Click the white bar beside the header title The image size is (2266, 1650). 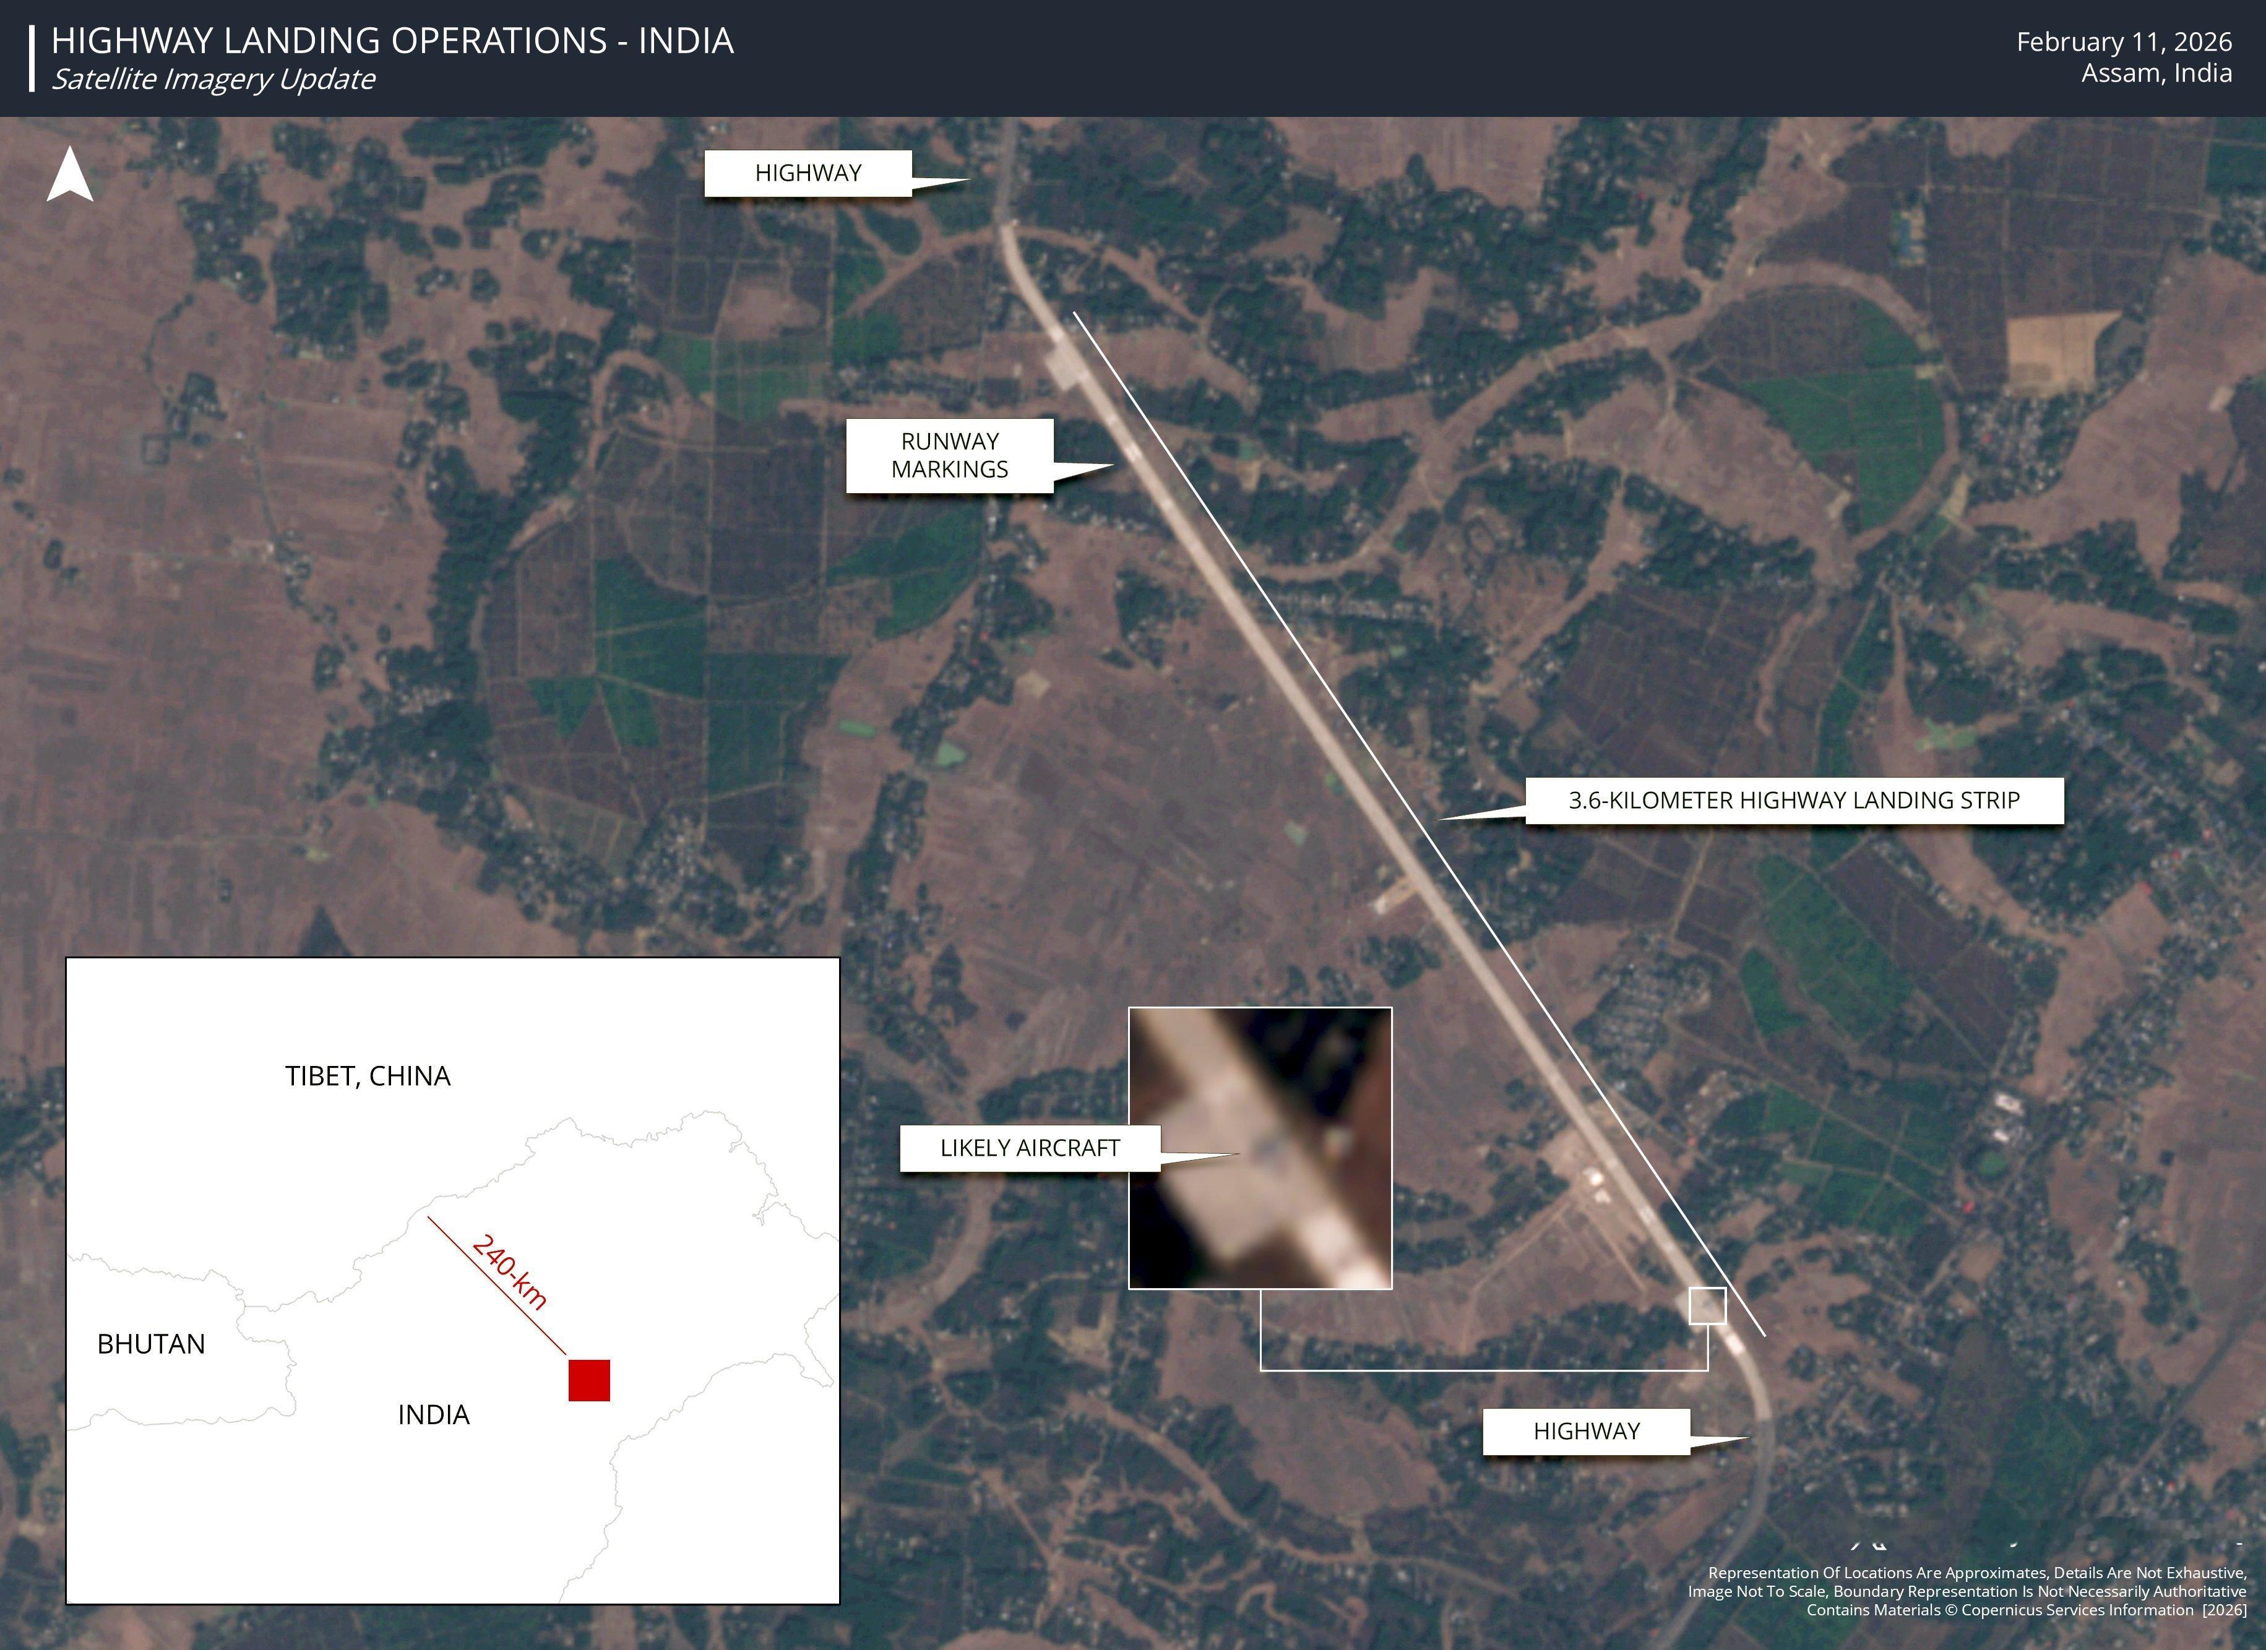(33, 58)
